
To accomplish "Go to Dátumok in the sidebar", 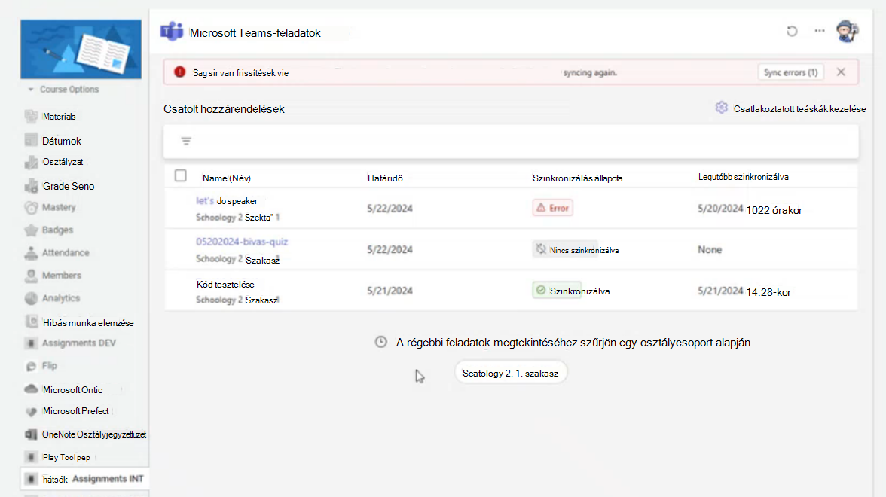I will point(62,141).
